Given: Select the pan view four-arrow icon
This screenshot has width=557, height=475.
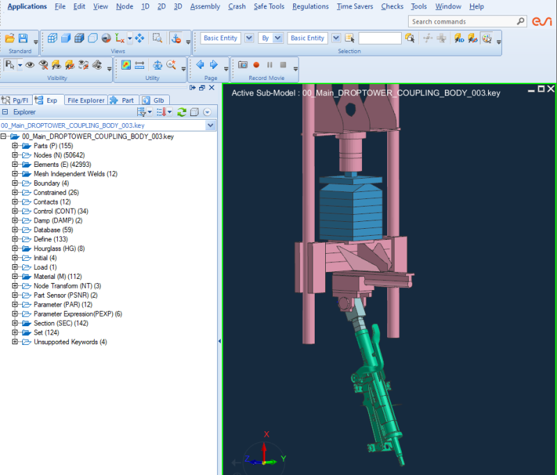Looking at the screenshot, I should (139, 39).
